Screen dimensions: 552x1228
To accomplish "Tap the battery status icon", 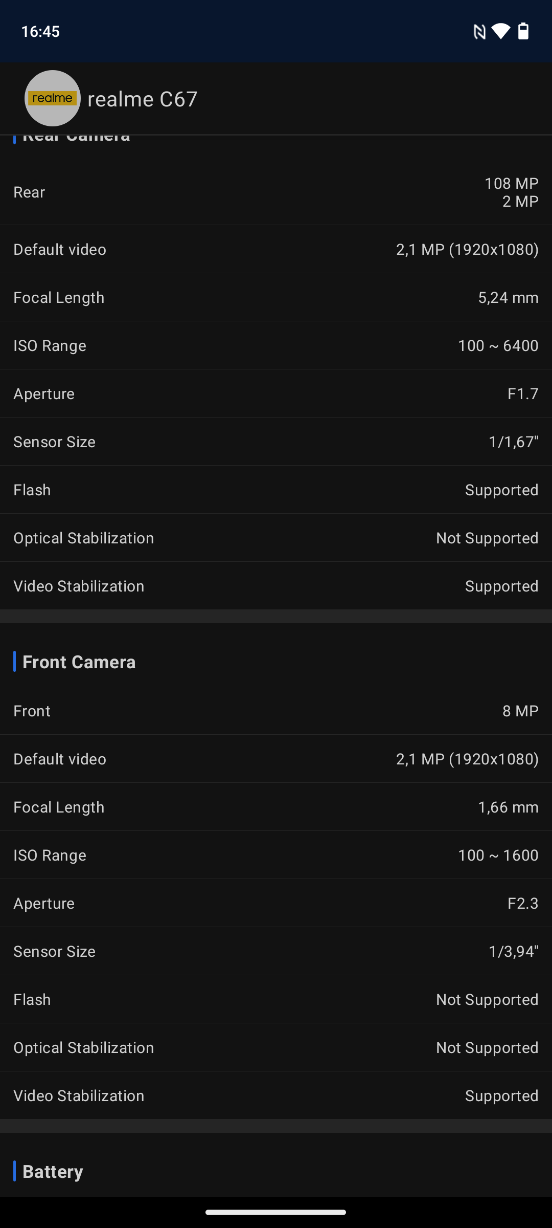I will 523,32.
